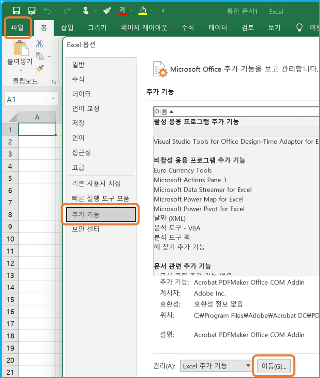Open the 수식 ribbon tab
Image resolution: width=320 pixels, height=378 pixels.
pos(188,27)
